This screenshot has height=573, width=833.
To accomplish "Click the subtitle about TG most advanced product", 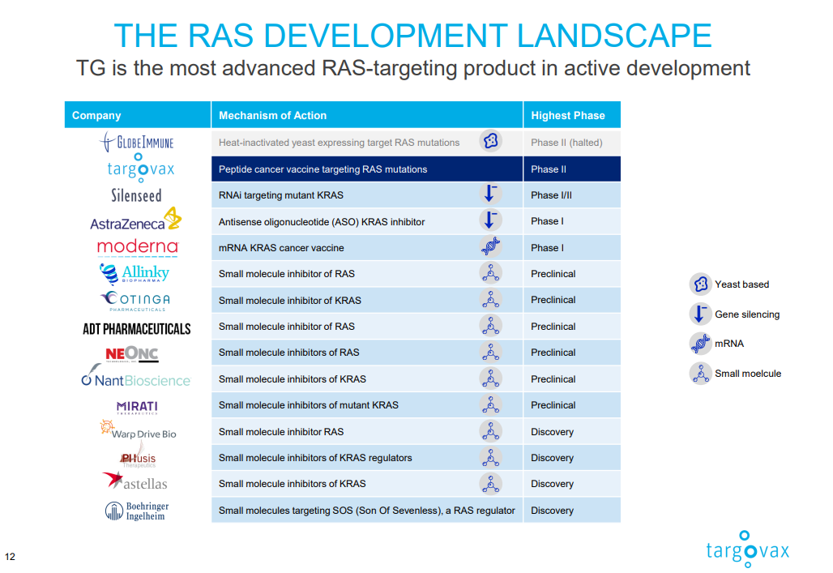I will tap(412, 68).
